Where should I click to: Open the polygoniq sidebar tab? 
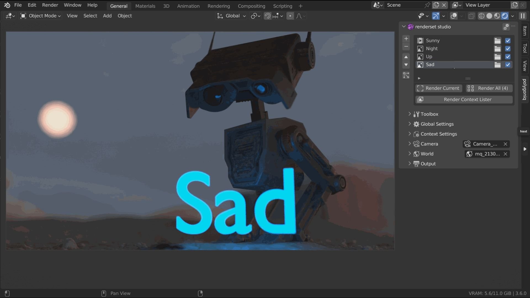point(525,89)
